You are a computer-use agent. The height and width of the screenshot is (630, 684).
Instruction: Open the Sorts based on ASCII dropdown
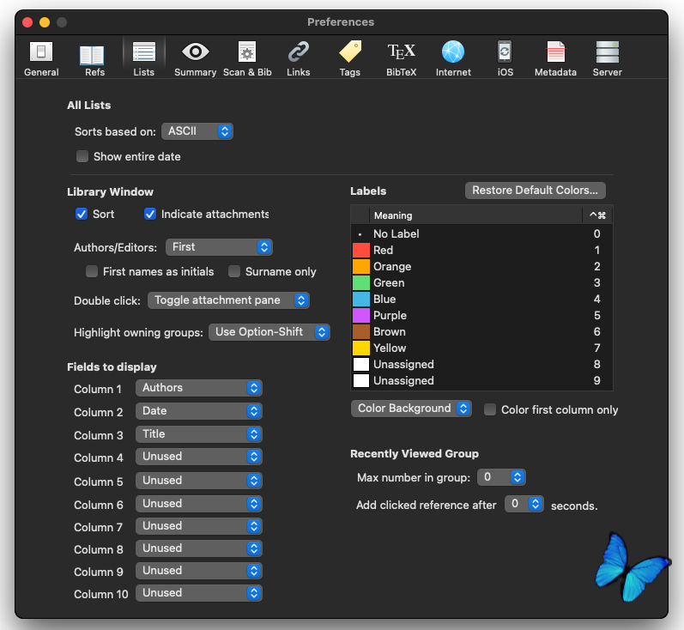(x=197, y=131)
